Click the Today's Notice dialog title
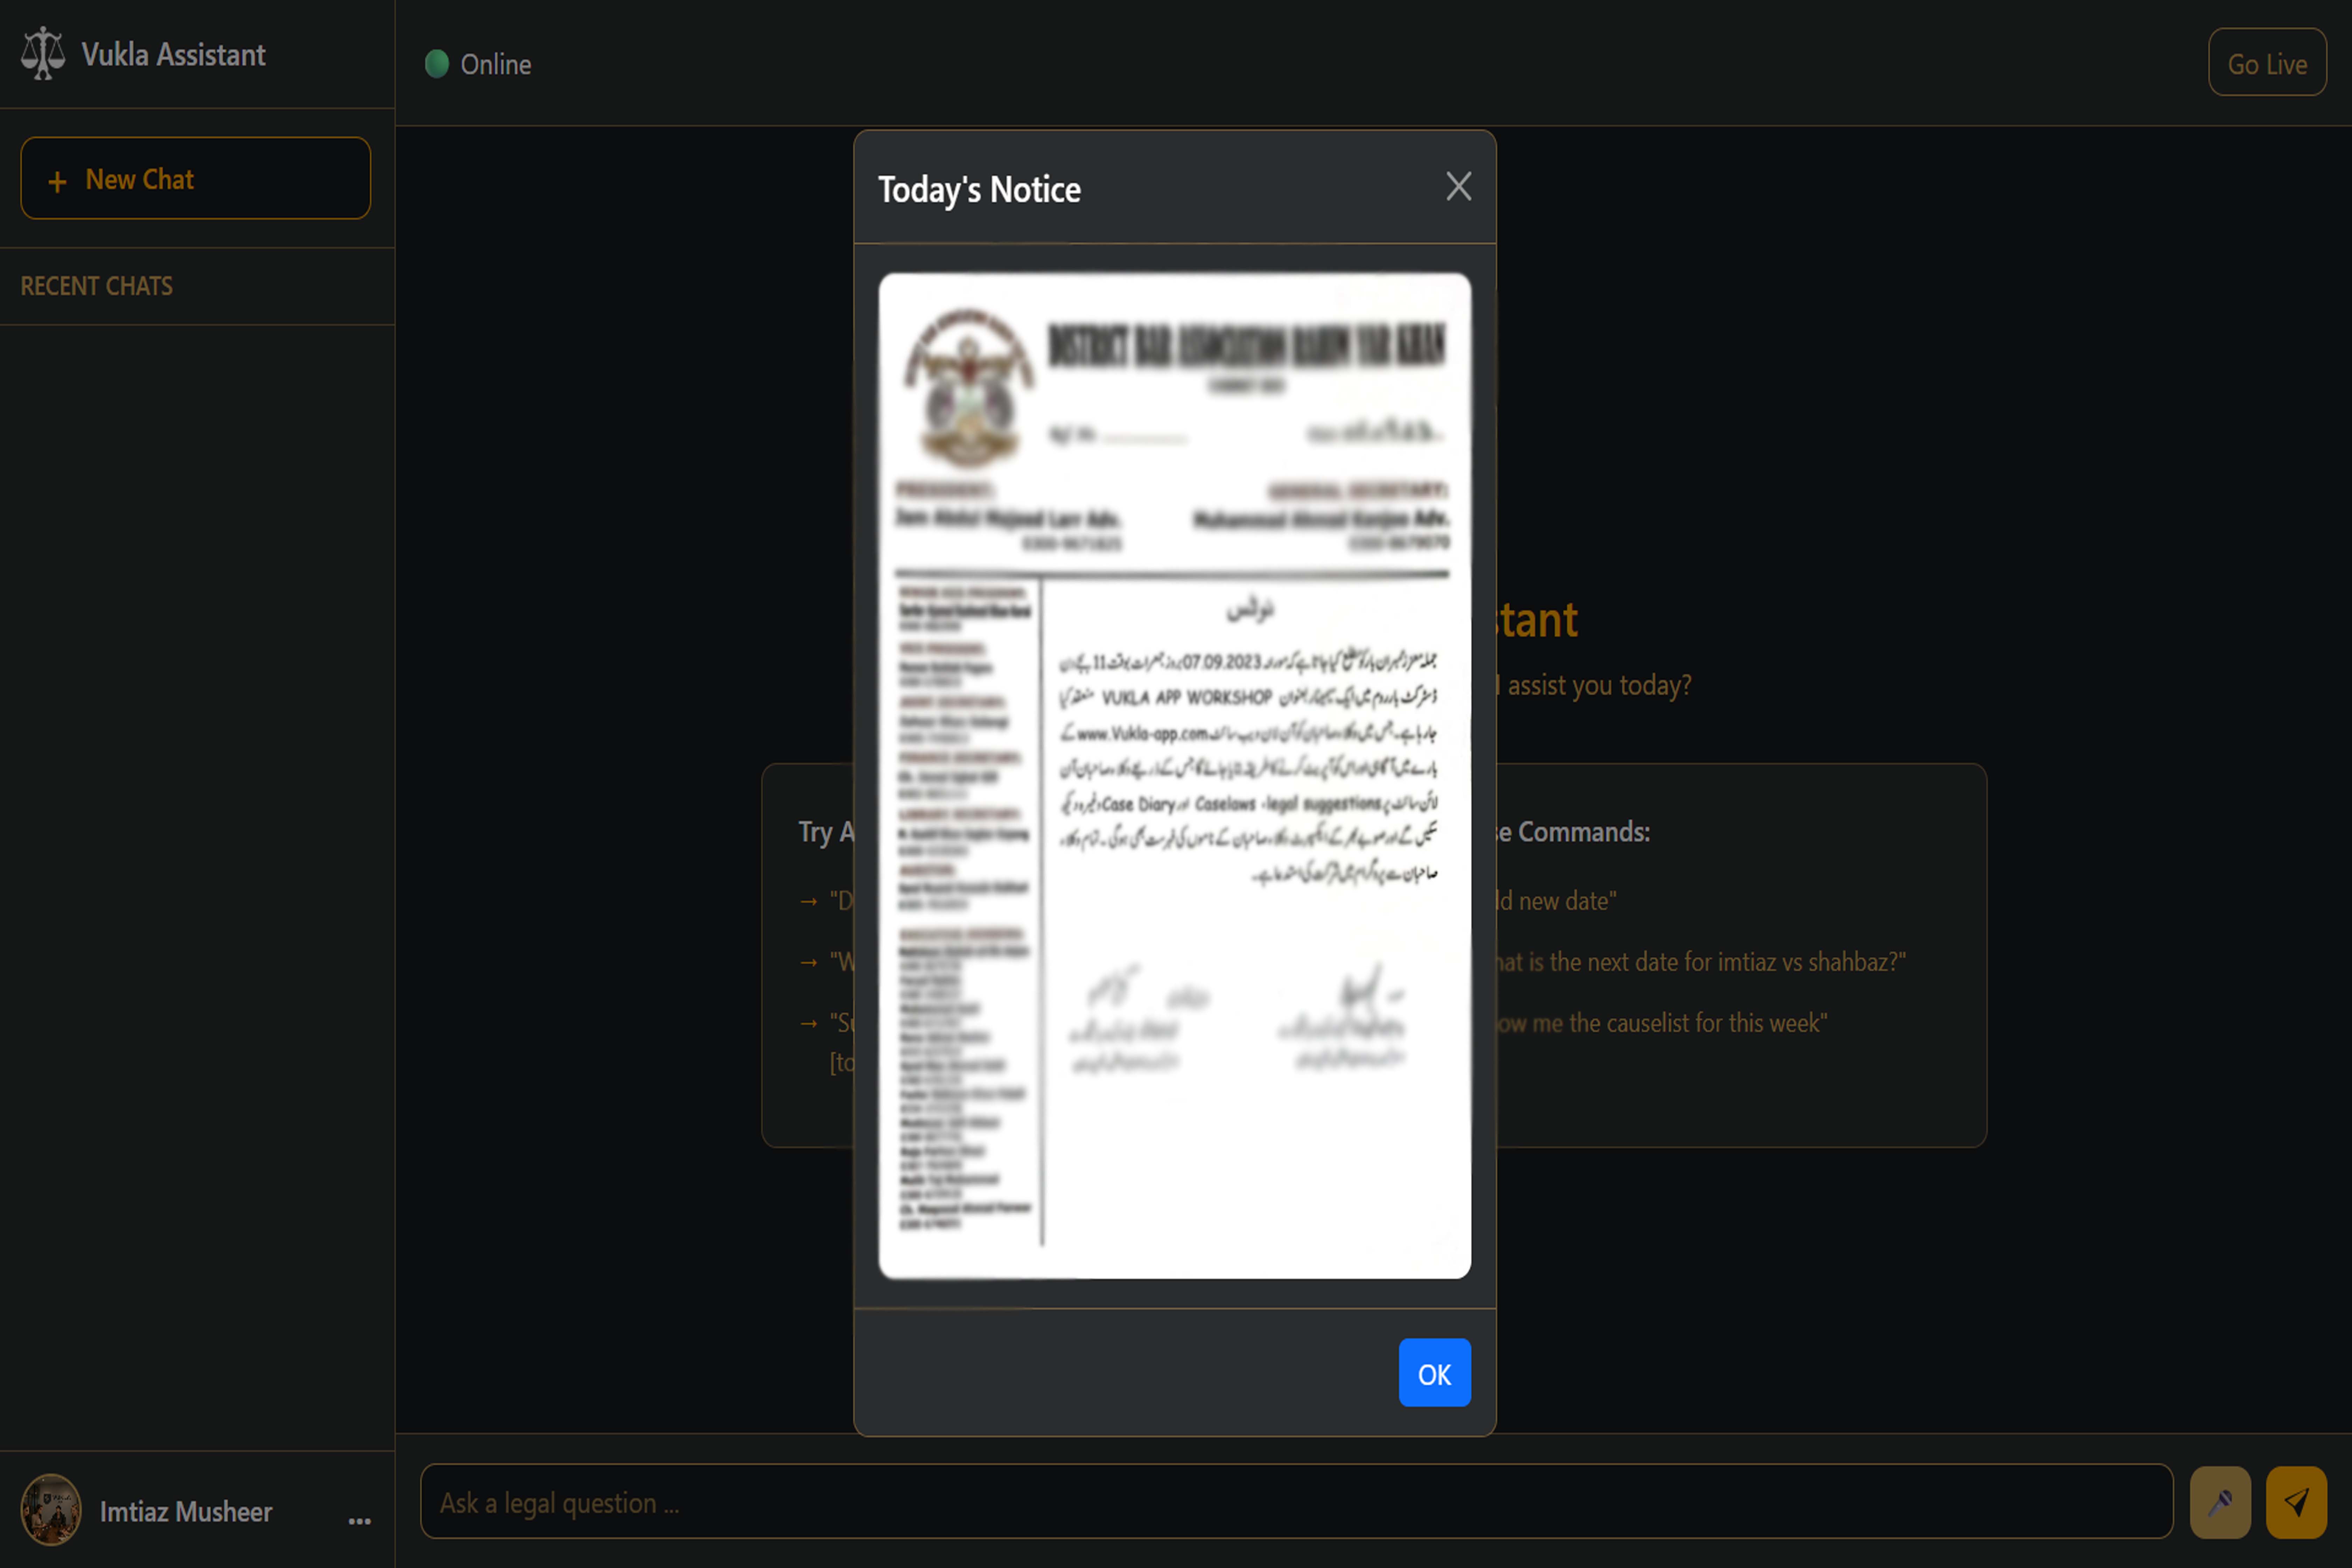The image size is (2352, 1568). 979,190
